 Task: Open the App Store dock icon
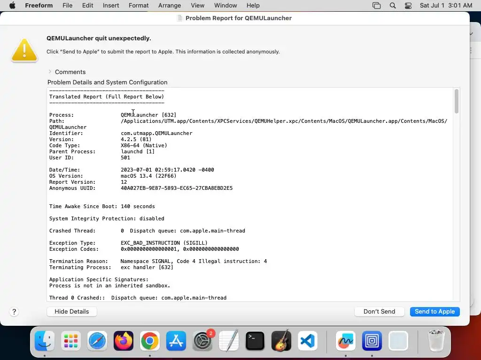point(176,341)
